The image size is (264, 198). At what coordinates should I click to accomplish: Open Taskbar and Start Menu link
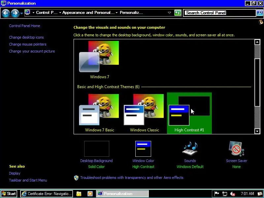tap(28, 180)
